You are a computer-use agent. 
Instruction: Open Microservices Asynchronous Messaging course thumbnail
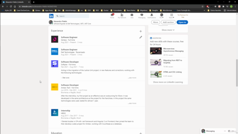point(156,51)
